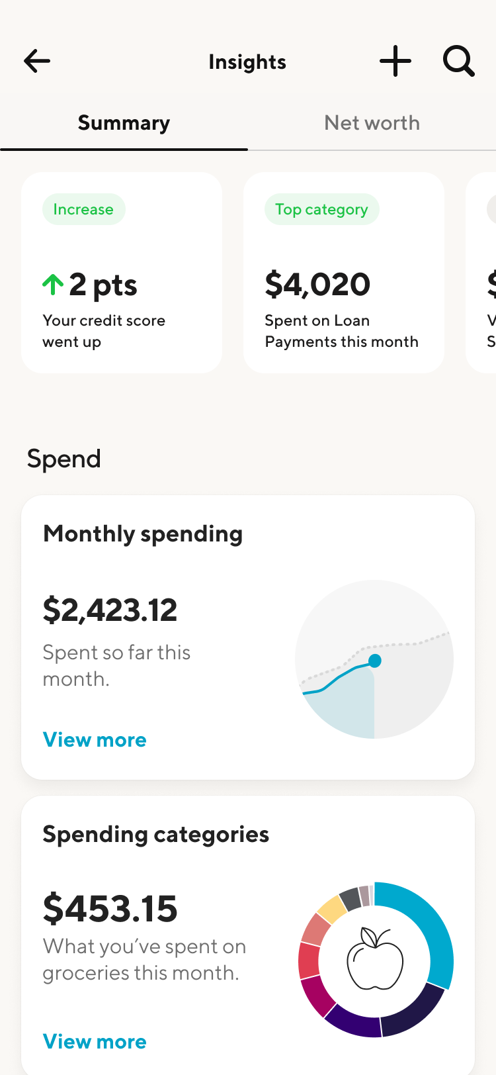
Task: Tap the Increase badge
Action: coord(83,209)
